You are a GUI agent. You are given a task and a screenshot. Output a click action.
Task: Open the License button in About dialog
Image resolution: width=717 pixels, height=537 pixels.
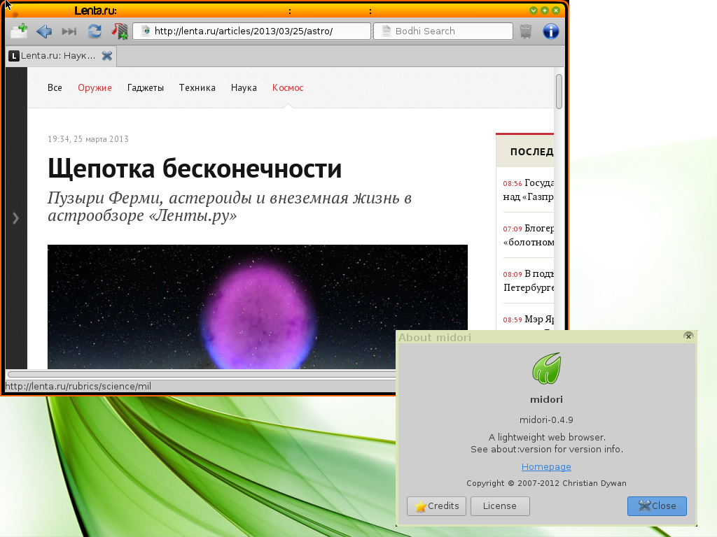pos(500,506)
